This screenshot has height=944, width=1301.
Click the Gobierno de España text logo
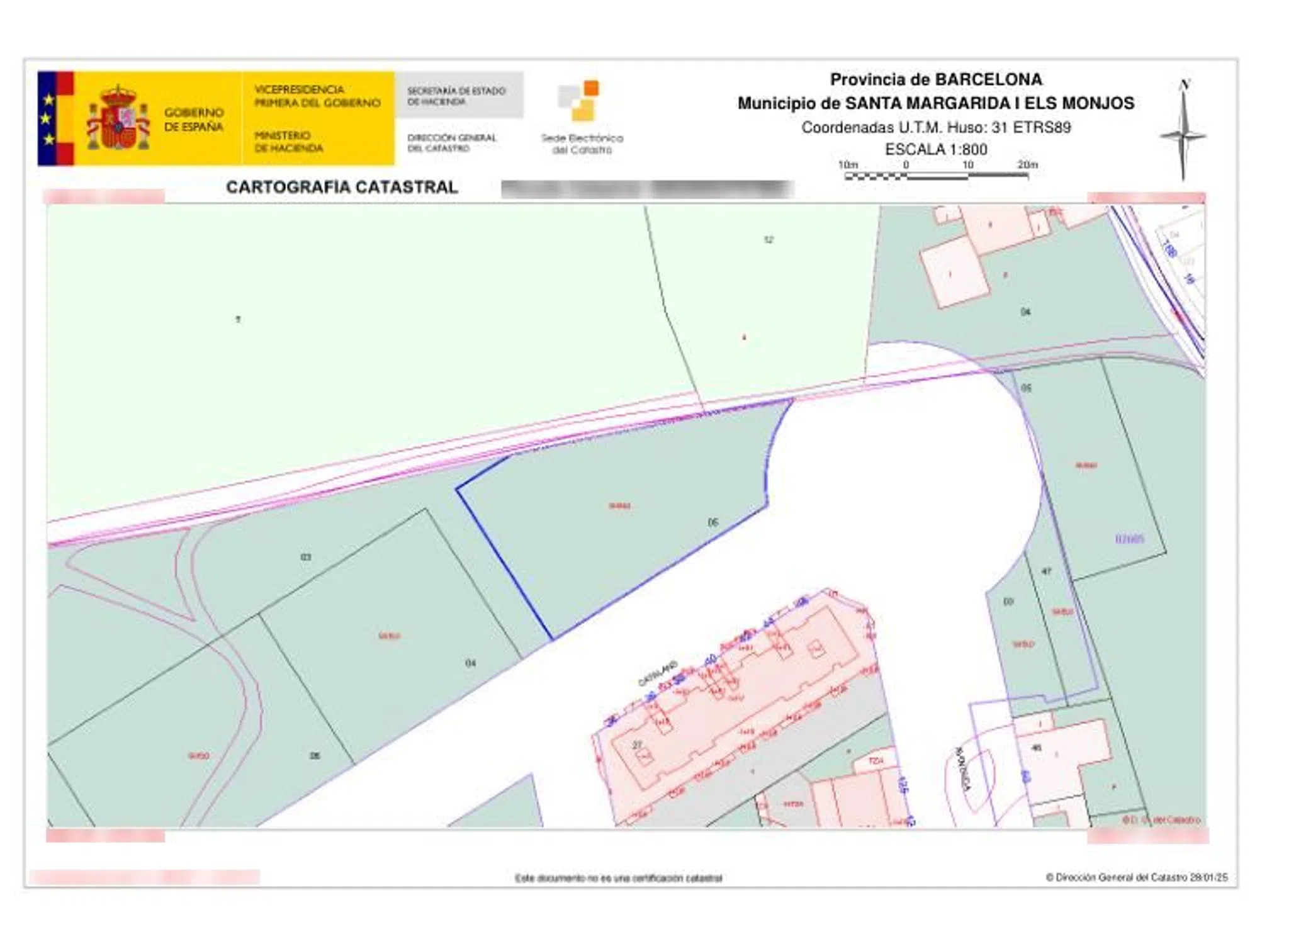[x=194, y=120]
